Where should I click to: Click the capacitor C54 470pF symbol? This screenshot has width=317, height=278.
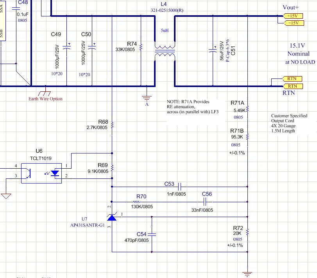click(x=152, y=234)
